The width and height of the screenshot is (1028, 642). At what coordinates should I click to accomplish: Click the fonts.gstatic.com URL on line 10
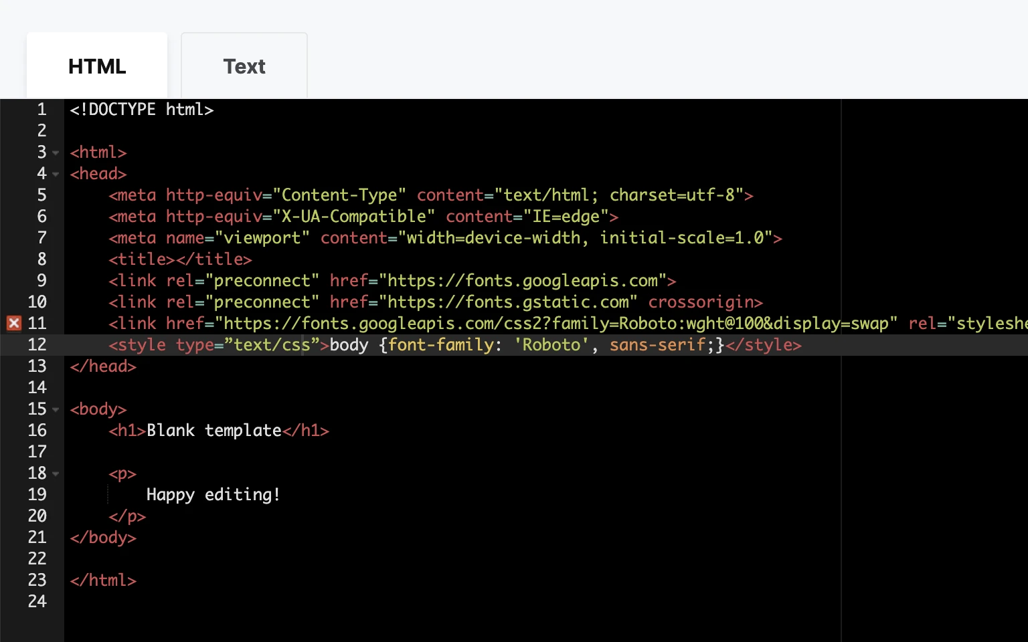click(x=508, y=302)
